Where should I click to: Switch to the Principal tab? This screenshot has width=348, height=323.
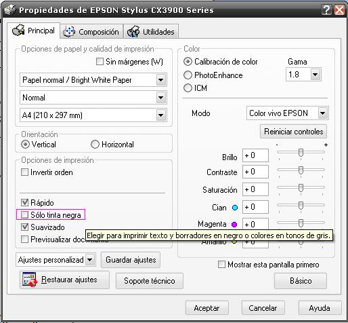coord(33,31)
